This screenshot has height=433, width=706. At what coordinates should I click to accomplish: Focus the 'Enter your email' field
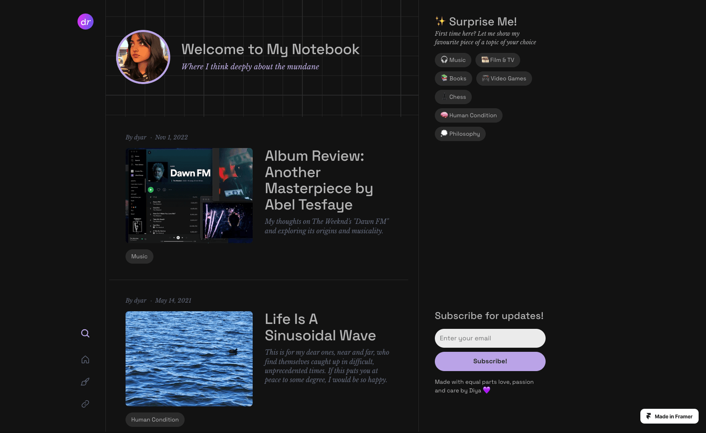point(490,338)
